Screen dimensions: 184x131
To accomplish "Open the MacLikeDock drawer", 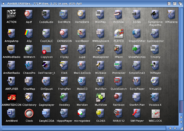I will 82,65.
